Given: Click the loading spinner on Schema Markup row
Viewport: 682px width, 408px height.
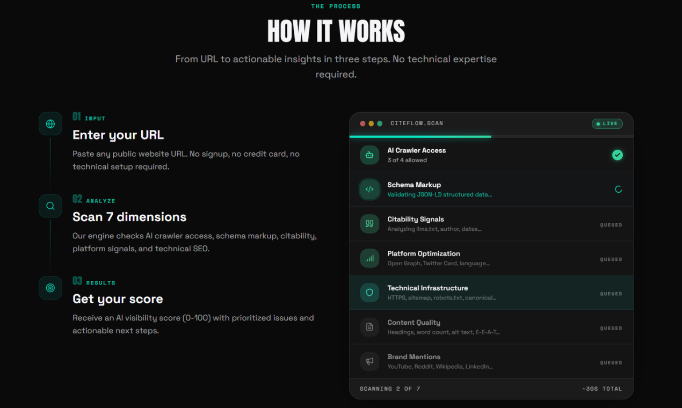Looking at the screenshot, I should click(x=619, y=190).
